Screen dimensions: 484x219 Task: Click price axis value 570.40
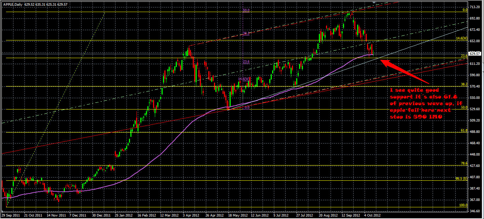(474, 86)
